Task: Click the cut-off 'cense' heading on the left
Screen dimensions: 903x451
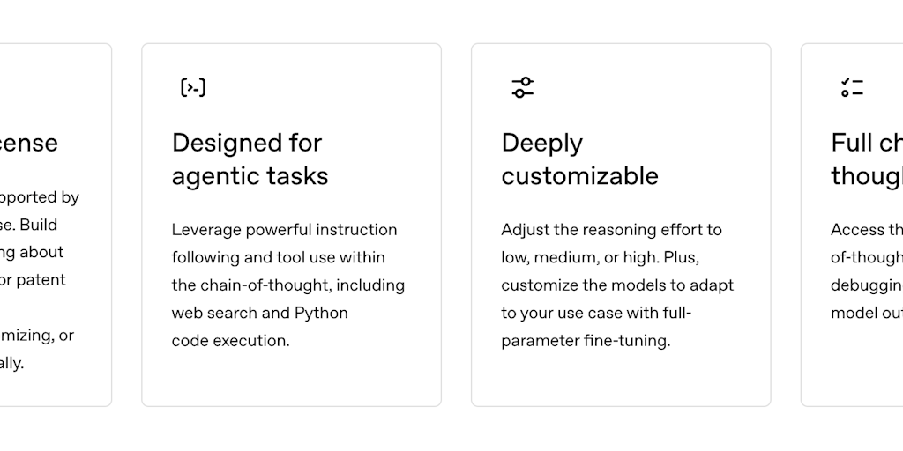Action: pyautogui.click(x=29, y=143)
